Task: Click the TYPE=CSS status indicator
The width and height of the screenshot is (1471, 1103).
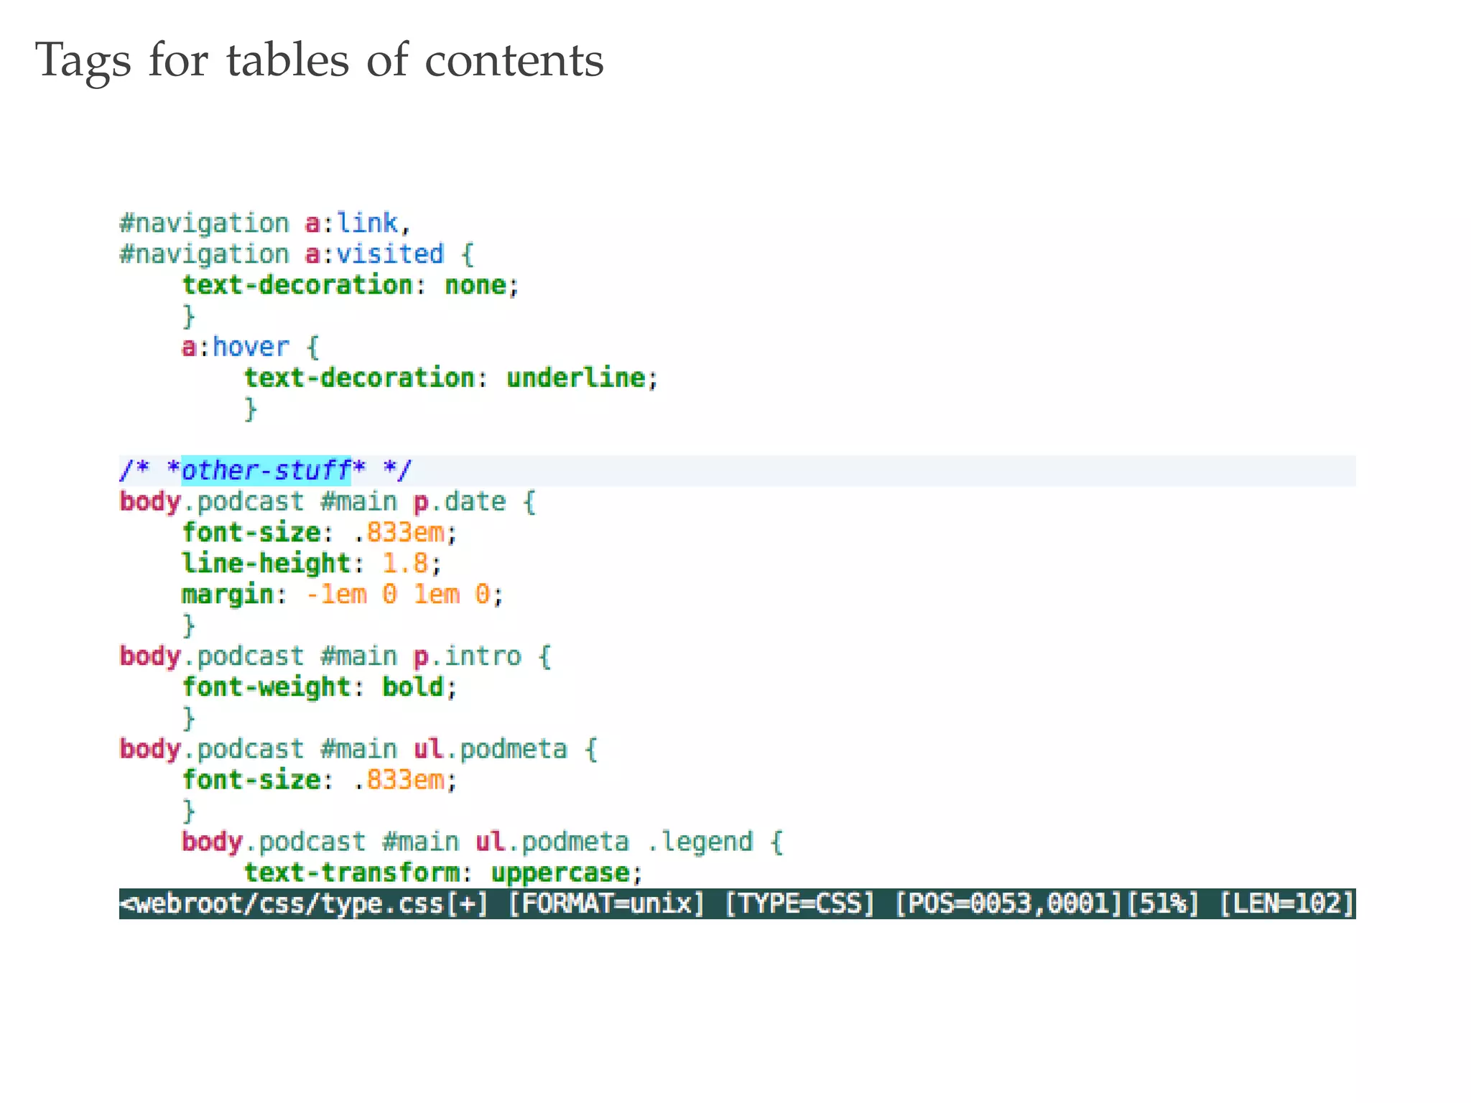Action: coord(799,903)
